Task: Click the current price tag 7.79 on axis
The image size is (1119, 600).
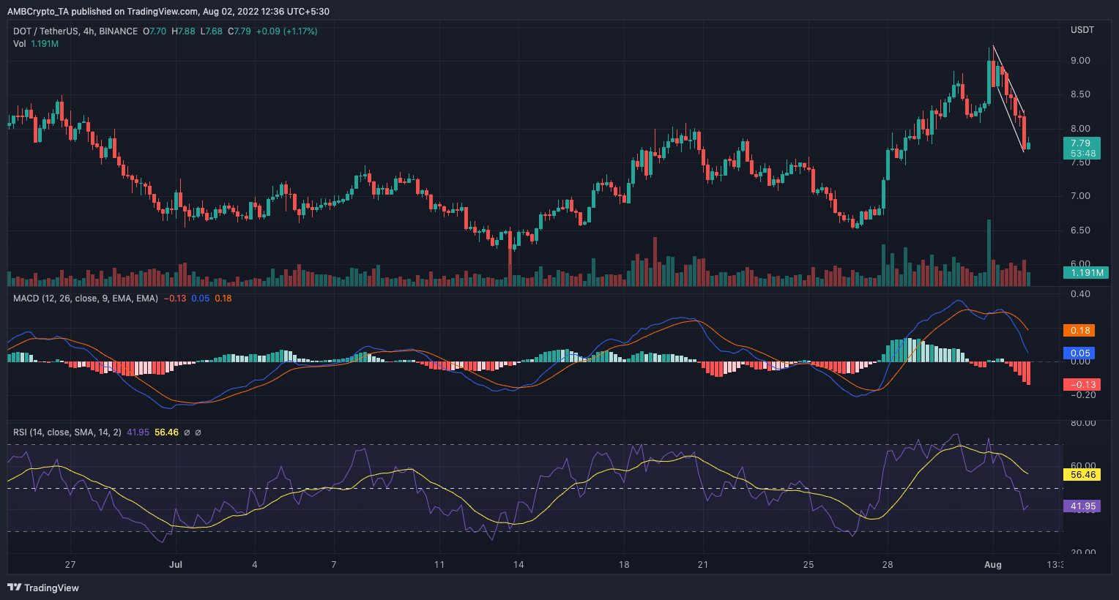Action: (1082, 149)
